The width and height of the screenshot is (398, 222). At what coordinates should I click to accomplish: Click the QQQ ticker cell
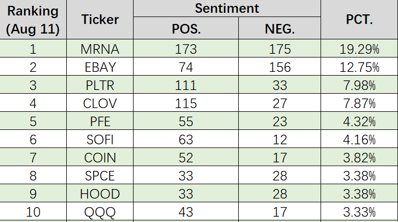(x=100, y=212)
